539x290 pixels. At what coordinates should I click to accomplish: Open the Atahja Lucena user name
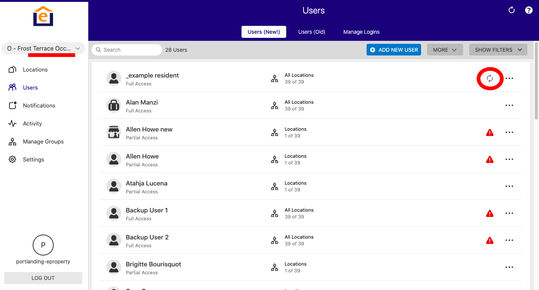[146, 183]
